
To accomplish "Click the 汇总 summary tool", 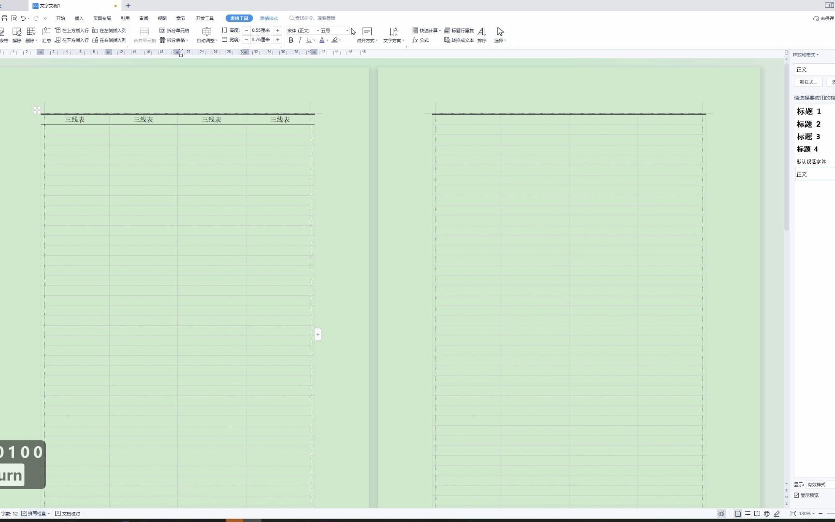I will [x=46, y=35].
